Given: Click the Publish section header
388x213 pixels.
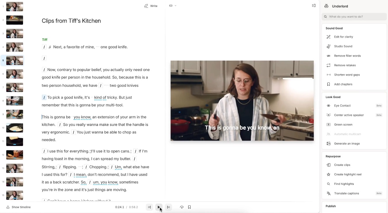Looking at the screenshot, I should [331, 206].
